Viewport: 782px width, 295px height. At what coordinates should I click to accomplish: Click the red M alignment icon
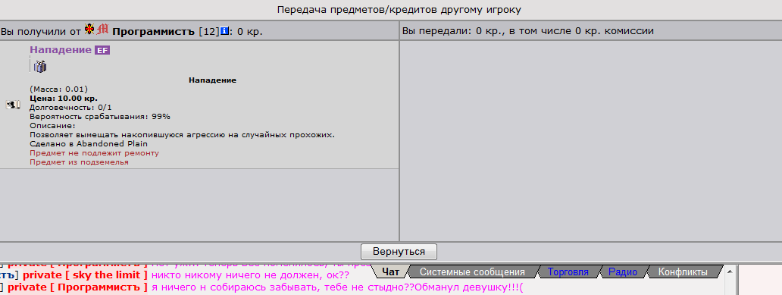click(x=103, y=30)
